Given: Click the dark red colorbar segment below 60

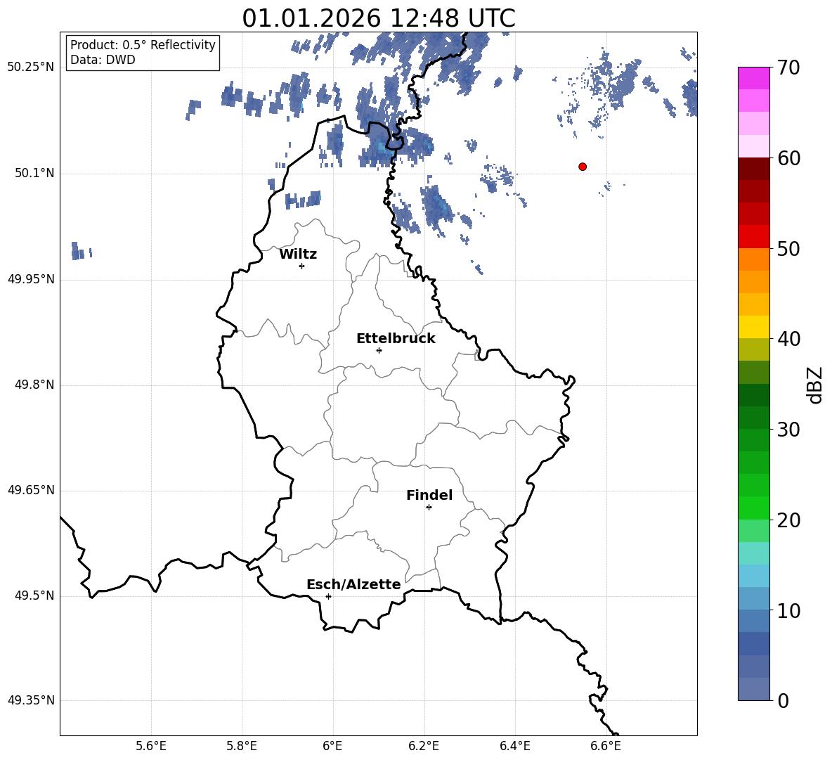Looking at the screenshot, I should 753,169.
